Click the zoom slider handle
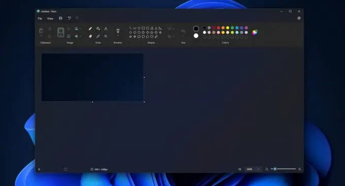The width and height of the screenshot is (345, 186). [275, 169]
